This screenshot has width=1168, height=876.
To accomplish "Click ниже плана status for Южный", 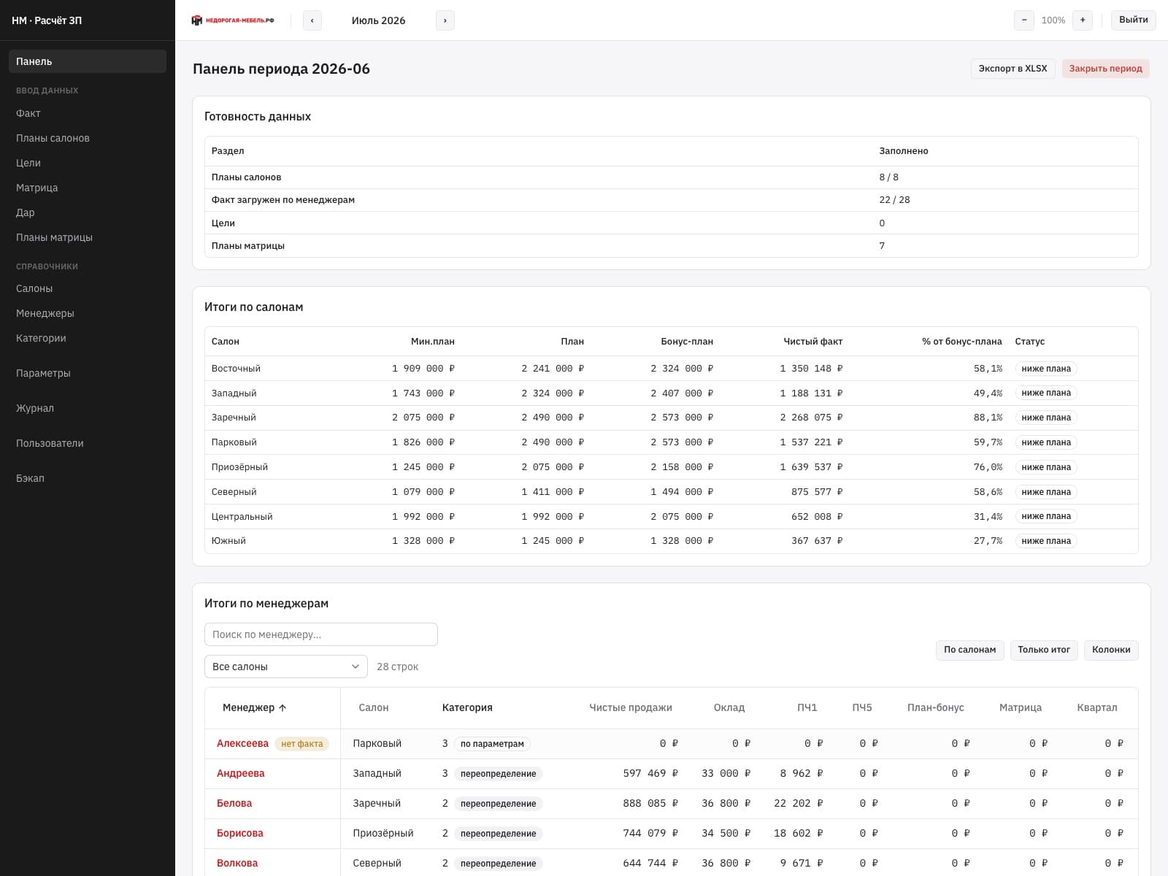I will (1046, 541).
